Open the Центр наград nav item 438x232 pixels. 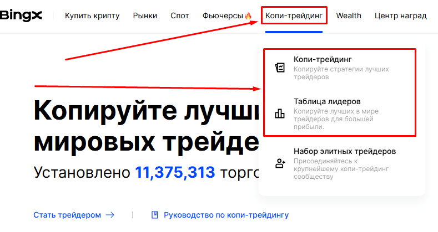click(401, 16)
